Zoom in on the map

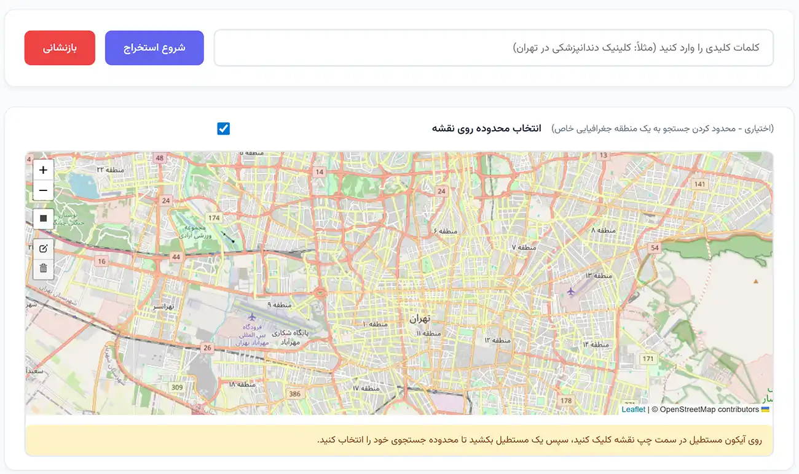tap(43, 170)
